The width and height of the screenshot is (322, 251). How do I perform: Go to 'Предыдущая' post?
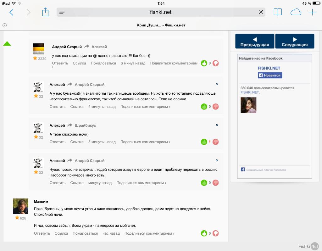[x=255, y=42]
